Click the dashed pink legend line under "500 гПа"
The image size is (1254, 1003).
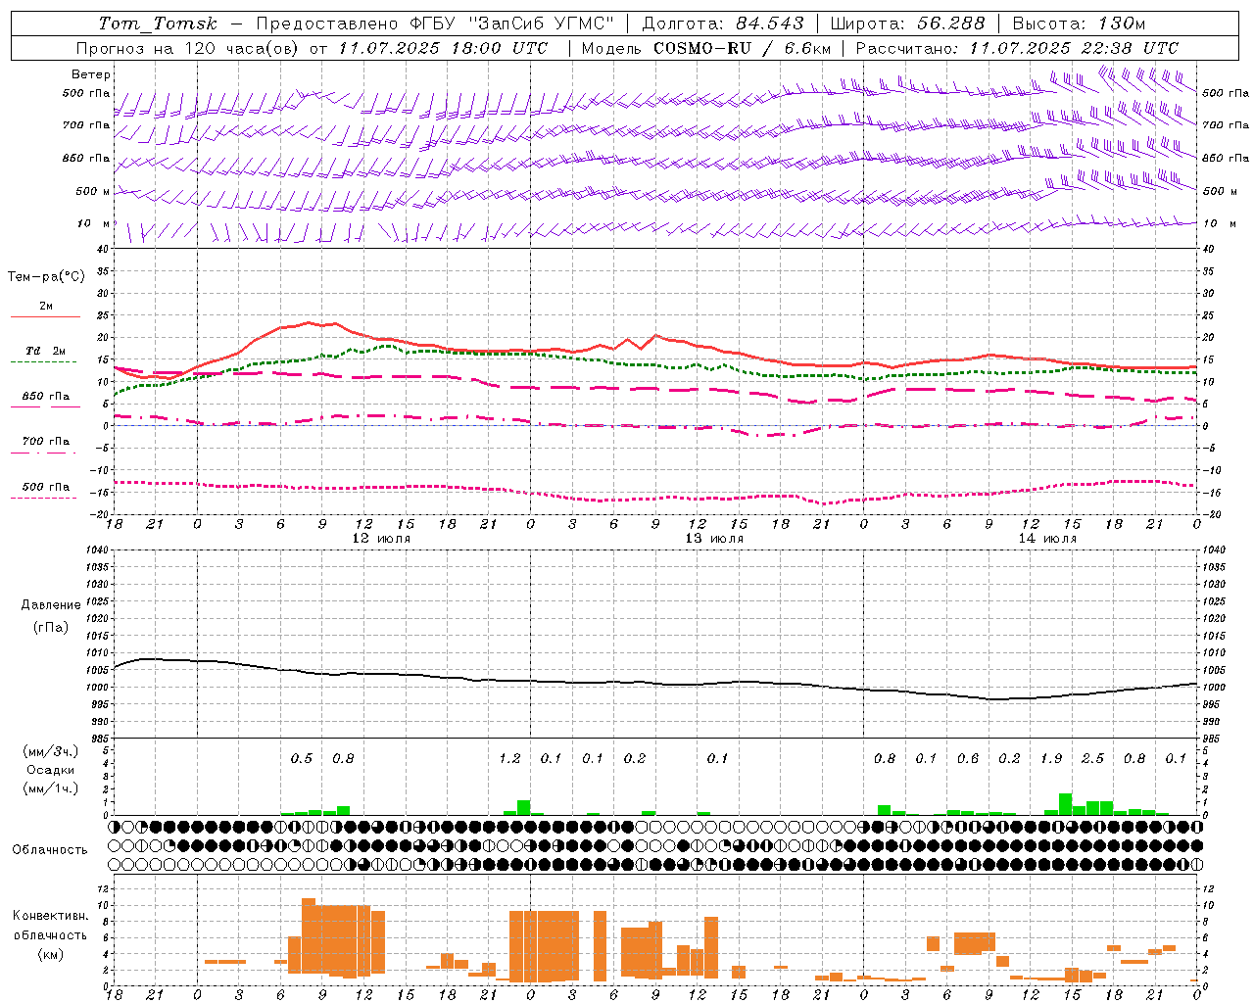(x=44, y=498)
